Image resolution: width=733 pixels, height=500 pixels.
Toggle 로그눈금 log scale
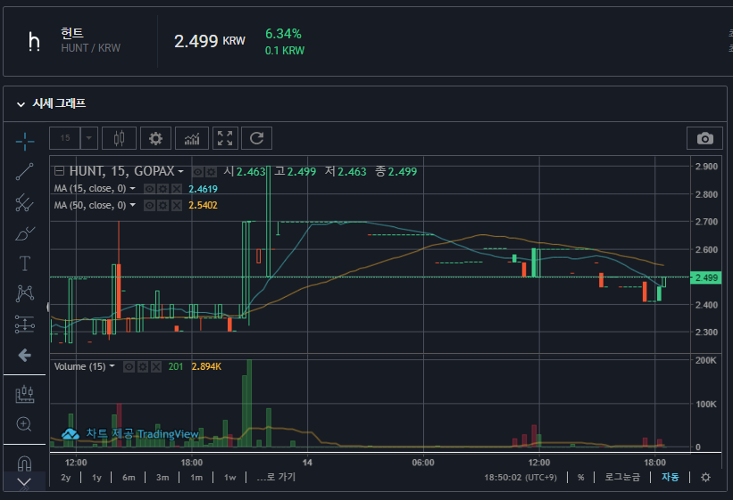pyautogui.click(x=622, y=477)
